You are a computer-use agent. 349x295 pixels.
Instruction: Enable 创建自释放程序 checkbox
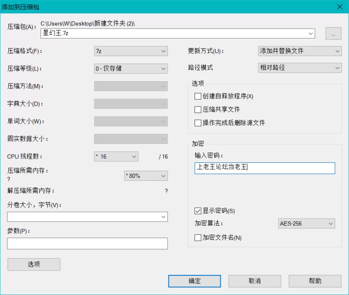(198, 96)
